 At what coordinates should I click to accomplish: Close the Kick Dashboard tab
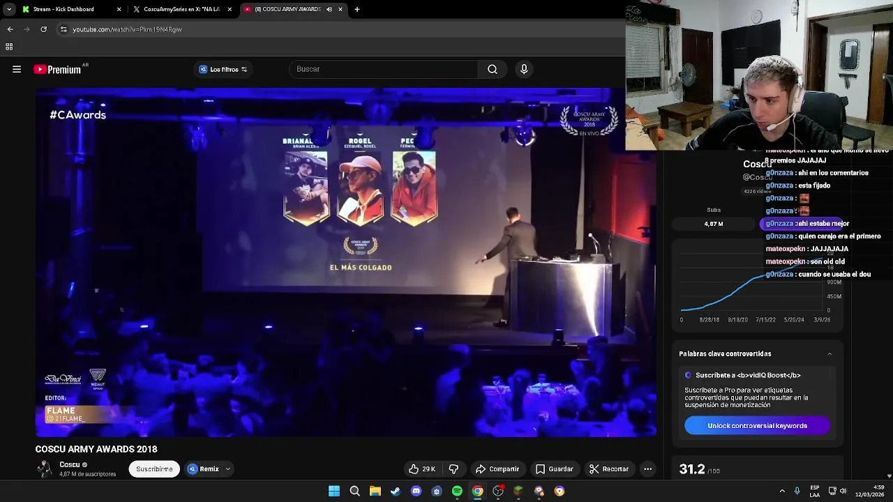pyautogui.click(x=119, y=9)
